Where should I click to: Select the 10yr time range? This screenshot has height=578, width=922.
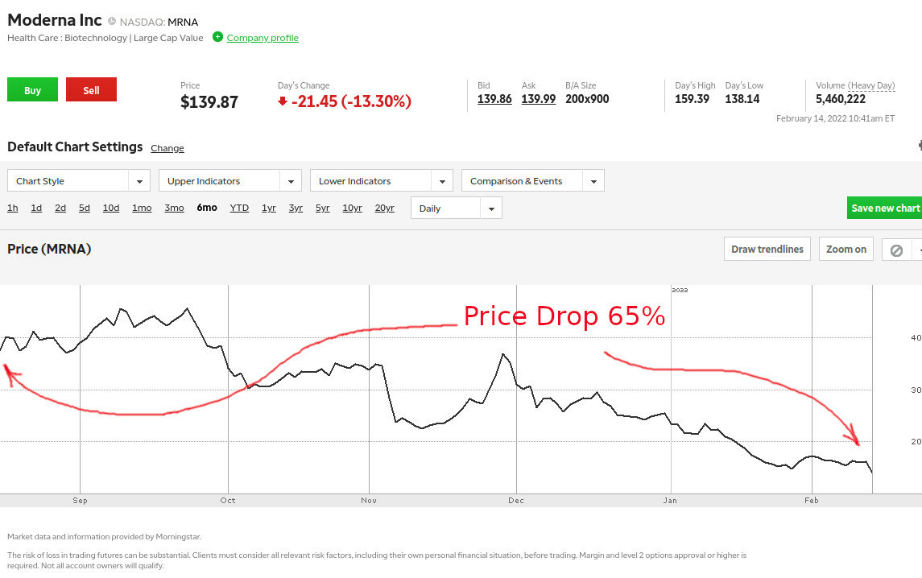(352, 208)
